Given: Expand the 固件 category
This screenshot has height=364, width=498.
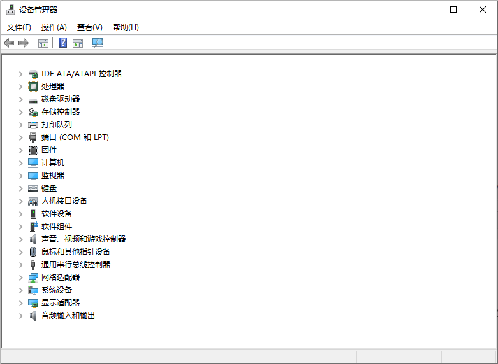Looking at the screenshot, I should 20,150.
